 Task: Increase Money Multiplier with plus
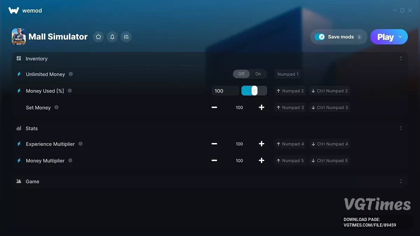pos(261,160)
